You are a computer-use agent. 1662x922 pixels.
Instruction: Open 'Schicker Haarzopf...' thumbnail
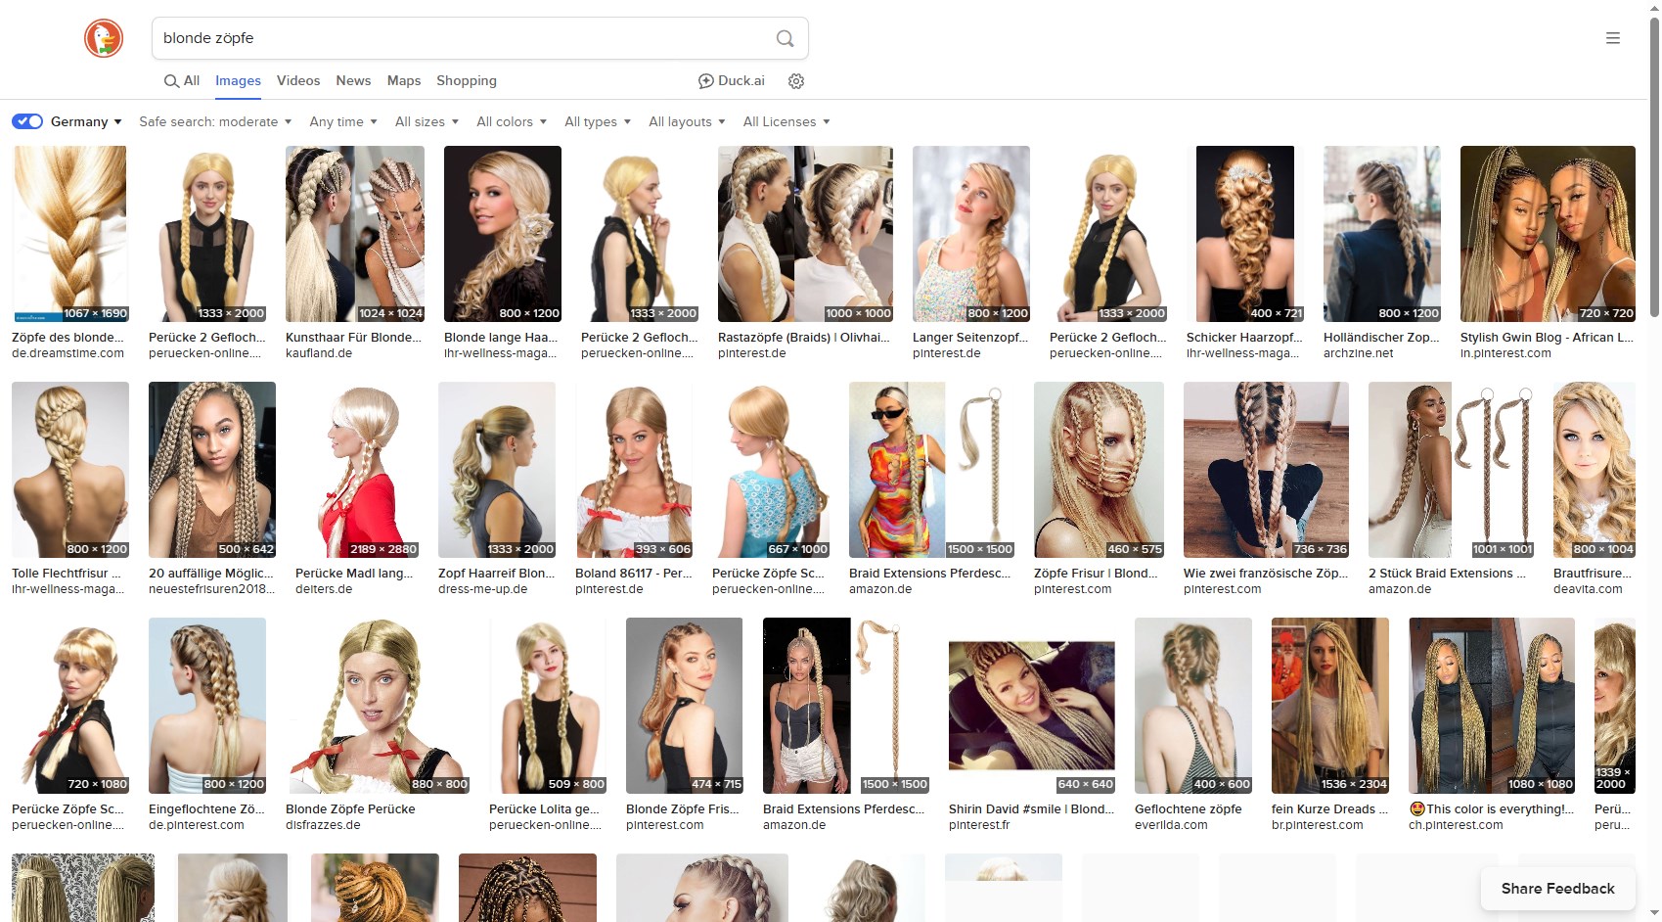click(1245, 234)
